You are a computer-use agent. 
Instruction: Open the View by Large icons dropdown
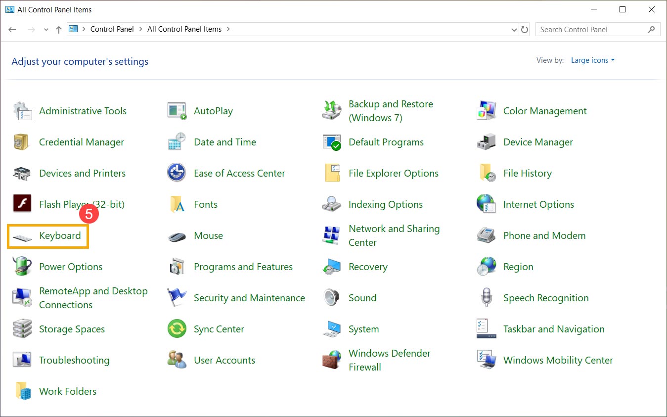[x=593, y=60]
